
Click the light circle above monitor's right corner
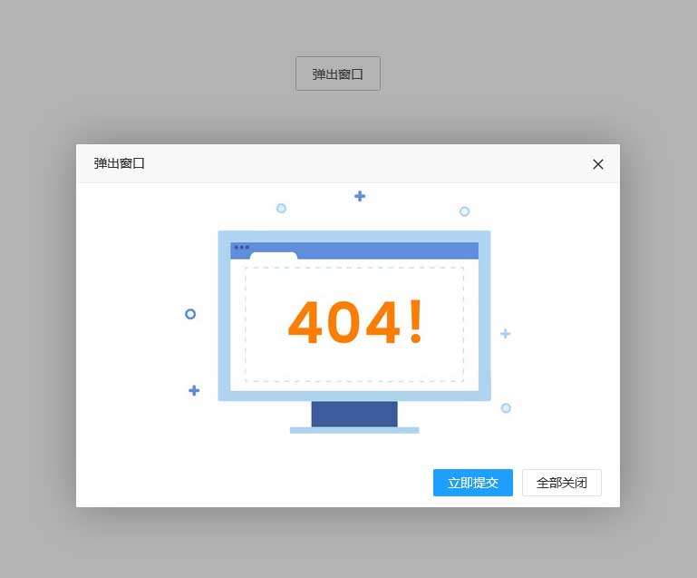pos(465,211)
